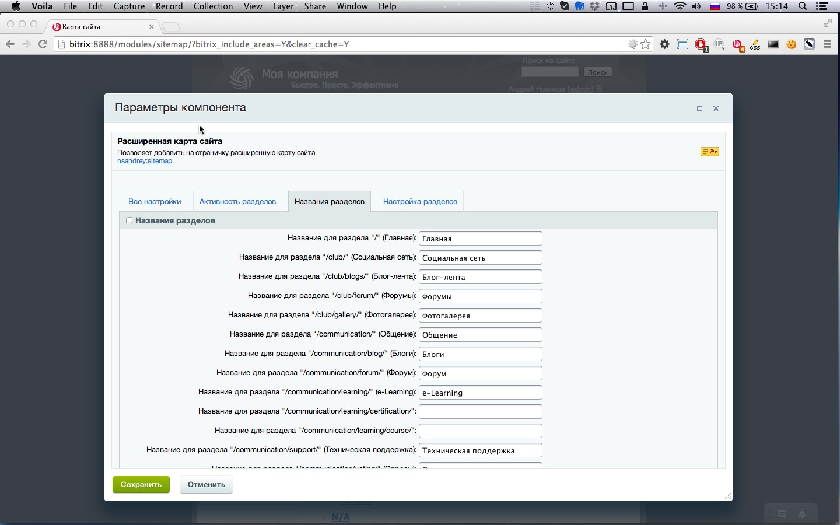The height and width of the screenshot is (525, 840).
Task: Follow the nsandrey:sitemap link
Action: tap(145, 162)
